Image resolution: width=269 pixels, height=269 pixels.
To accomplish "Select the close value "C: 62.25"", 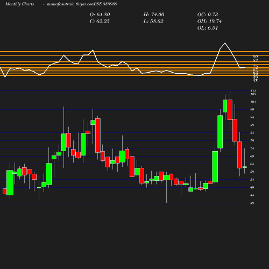I will pos(100,22).
